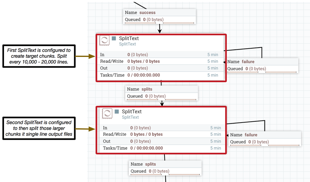Click queue fill bar on success connection
The image size is (310, 182).
(159, 23)
